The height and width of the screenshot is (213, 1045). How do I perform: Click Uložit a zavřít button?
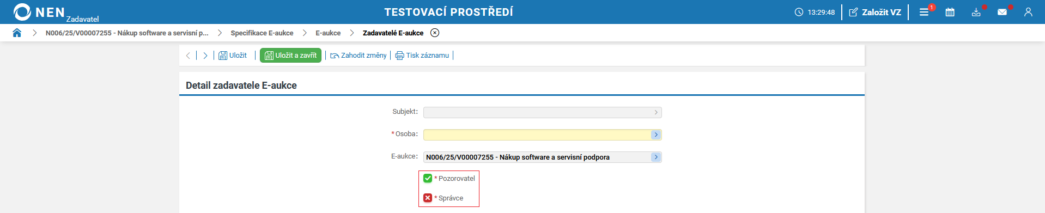[x=290, y=56]
